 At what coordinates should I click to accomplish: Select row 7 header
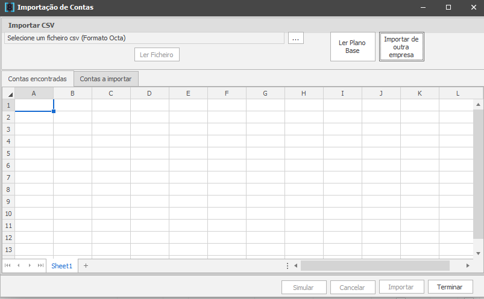(x=8, y=177)
